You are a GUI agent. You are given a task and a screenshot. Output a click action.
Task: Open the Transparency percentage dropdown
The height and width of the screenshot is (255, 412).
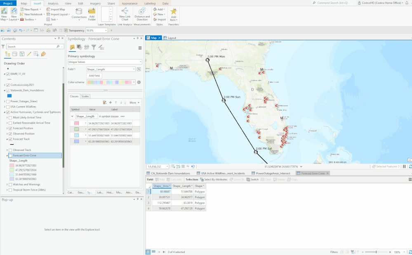106,31
